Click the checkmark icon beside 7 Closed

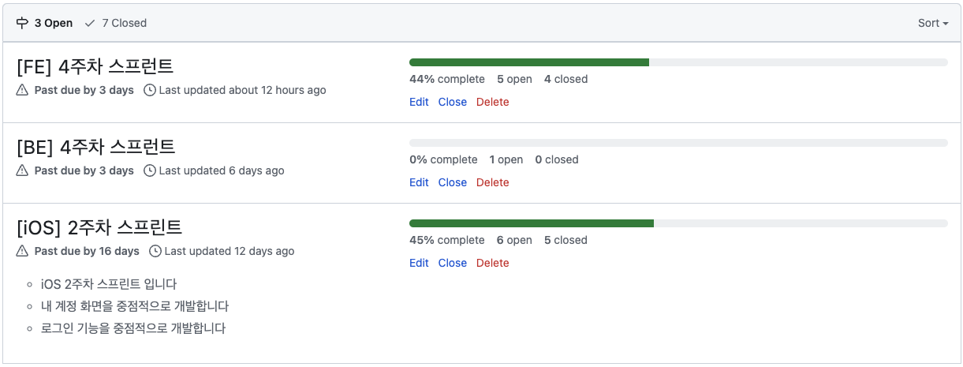pos(90,23)
